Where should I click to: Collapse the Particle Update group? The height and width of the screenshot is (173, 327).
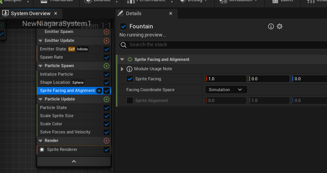point(40,99)
